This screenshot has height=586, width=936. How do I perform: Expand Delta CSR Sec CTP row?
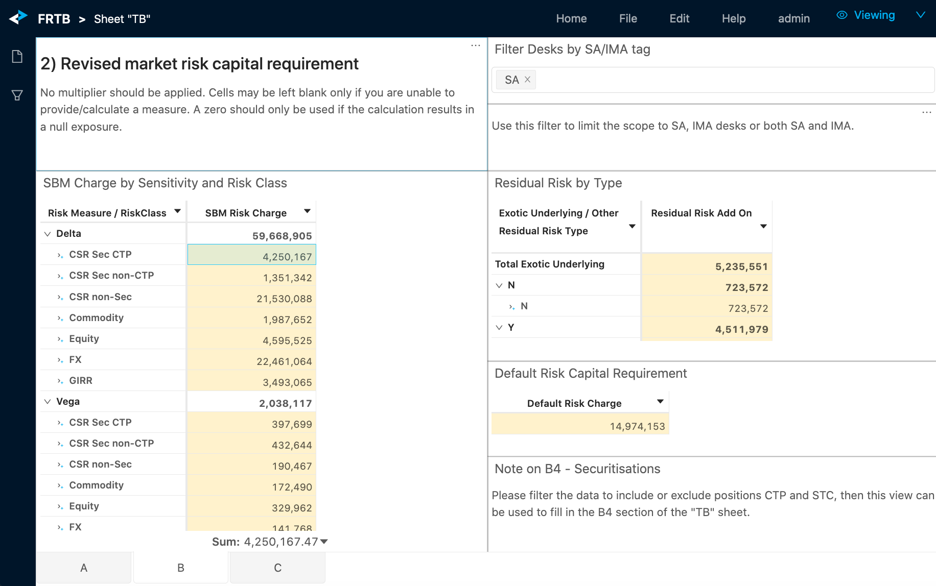tap(60, 255)
